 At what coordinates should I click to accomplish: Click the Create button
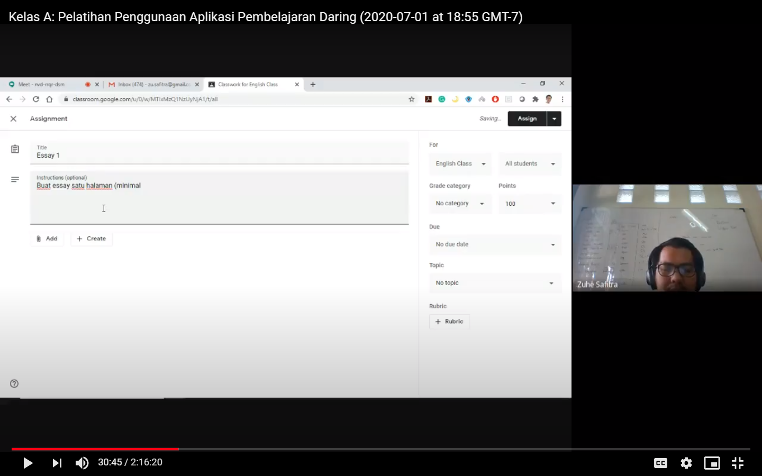click(x=92, y=239)
